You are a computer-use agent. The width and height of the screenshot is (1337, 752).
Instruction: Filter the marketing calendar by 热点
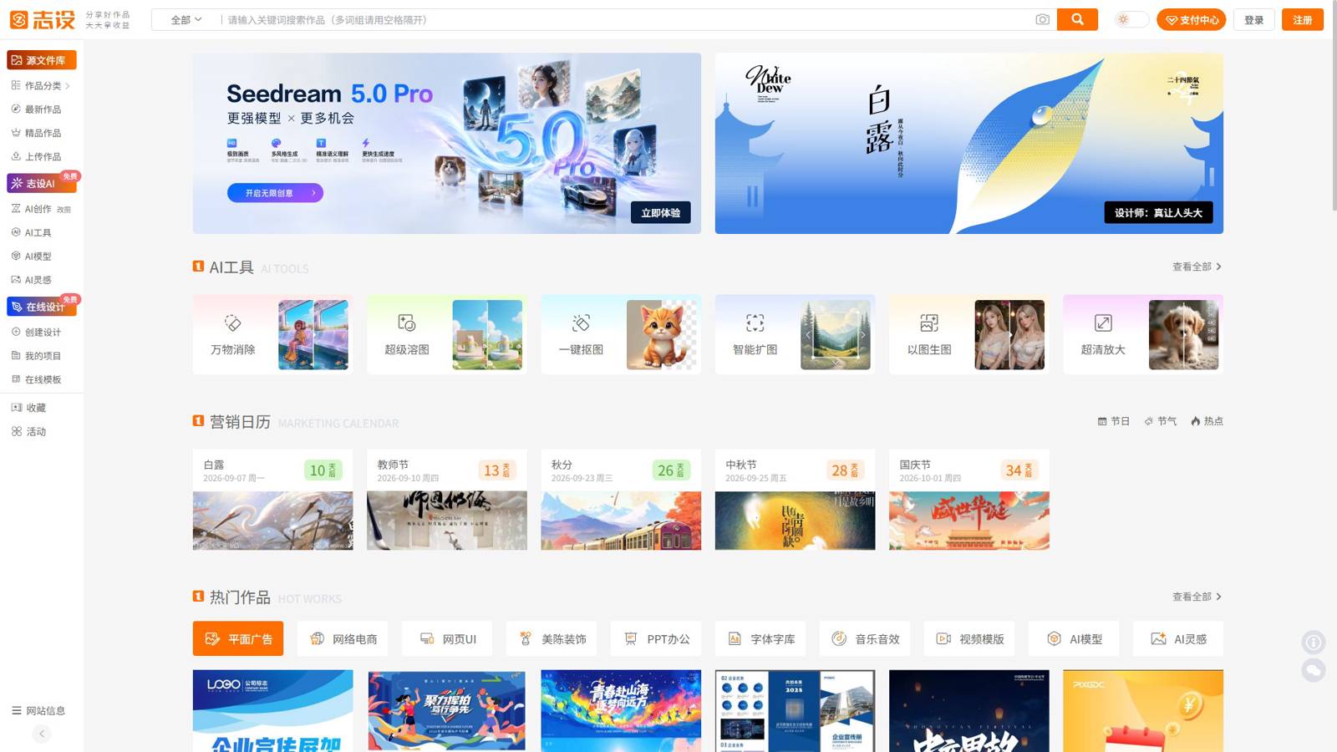(1207, 421)
